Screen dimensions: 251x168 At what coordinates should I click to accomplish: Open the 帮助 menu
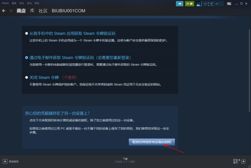pos(36,3)
